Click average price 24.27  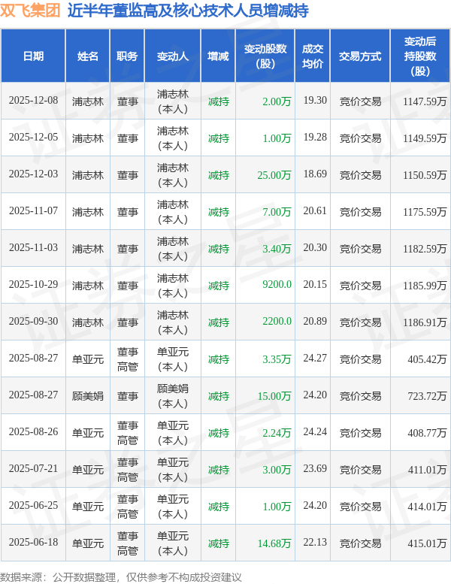(315, 359)
